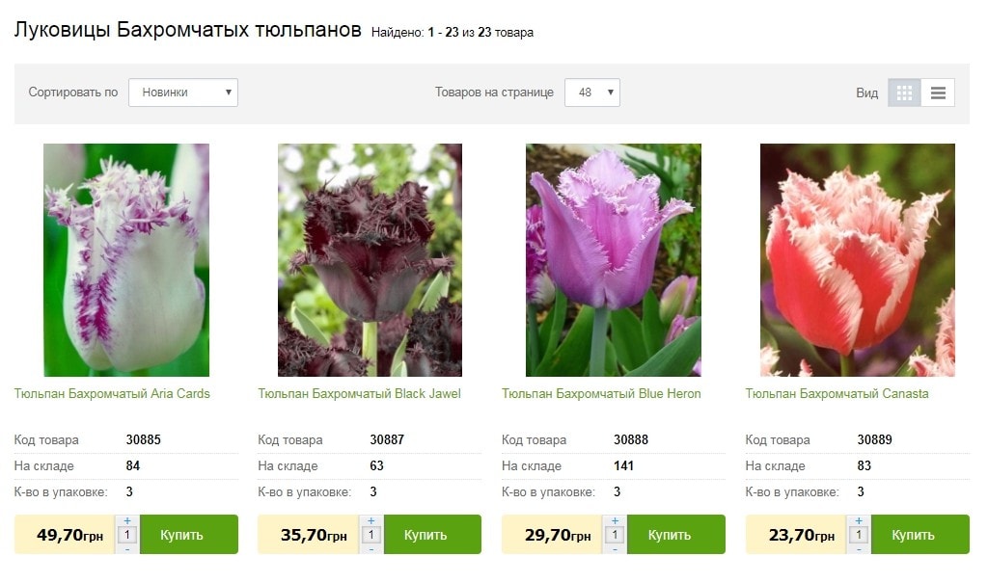The width and height of the screenshot is (988, 583).
Task: Increase quantity for Aria Cards with plus
Action: 127,520
